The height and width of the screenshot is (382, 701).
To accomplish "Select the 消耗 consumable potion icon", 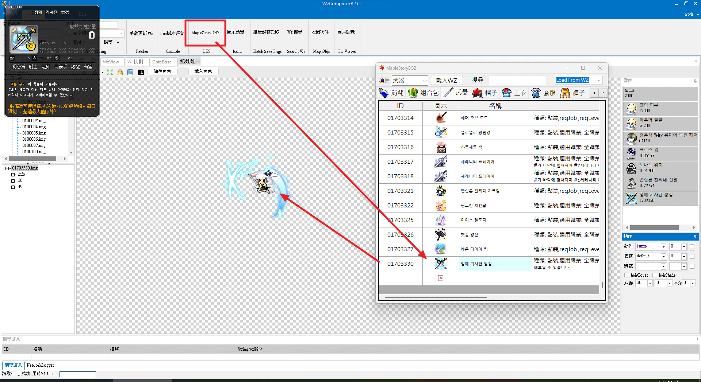I will click(384, 93).
